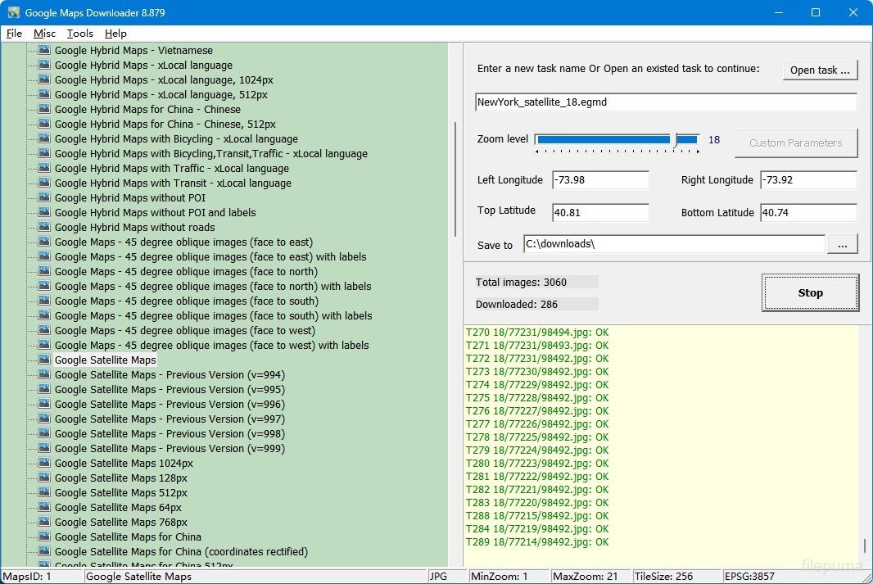Select Google Satellite Maps - Previous Version (v=997)
This screenshot has width=873, height=584.
pos(170,419)
